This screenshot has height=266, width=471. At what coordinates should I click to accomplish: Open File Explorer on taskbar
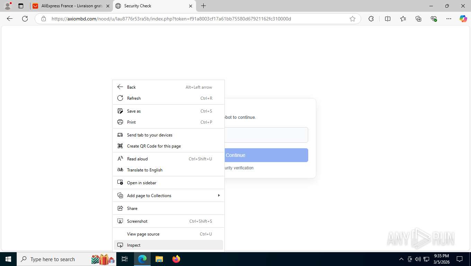159,259
